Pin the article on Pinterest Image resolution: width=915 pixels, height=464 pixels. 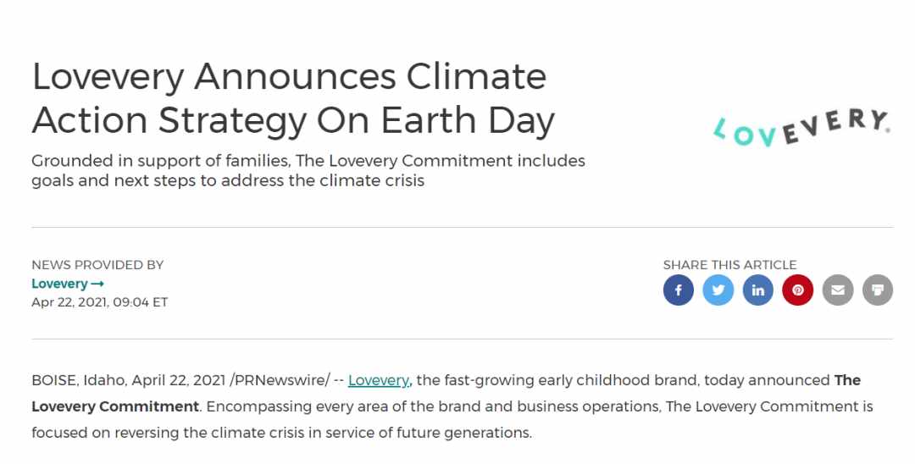798,290
